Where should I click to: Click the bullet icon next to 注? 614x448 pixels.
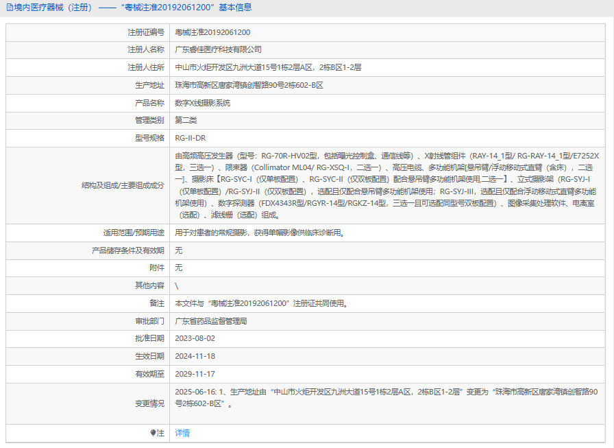[153, 433]
